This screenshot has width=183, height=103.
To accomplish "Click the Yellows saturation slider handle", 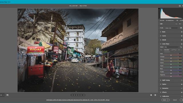I will (x=171, y=61).
